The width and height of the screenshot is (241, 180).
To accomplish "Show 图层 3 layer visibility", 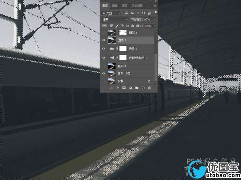I will [x=104, y=32].
